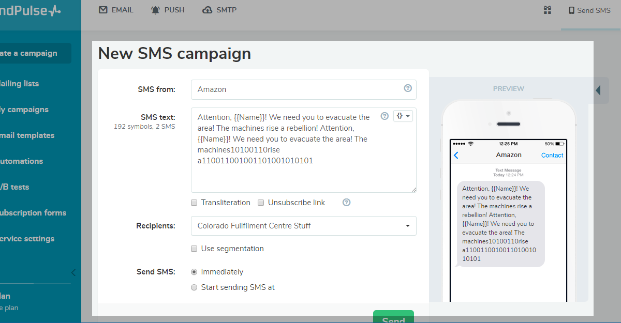
Task: Open help tooltip next to SMS from field
Action: tap(408, 89)
